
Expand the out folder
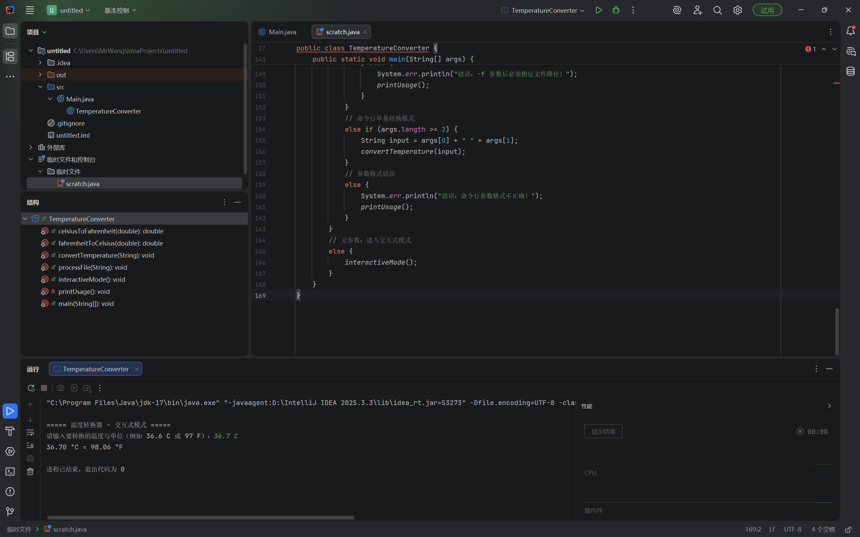tap(40, 75)
